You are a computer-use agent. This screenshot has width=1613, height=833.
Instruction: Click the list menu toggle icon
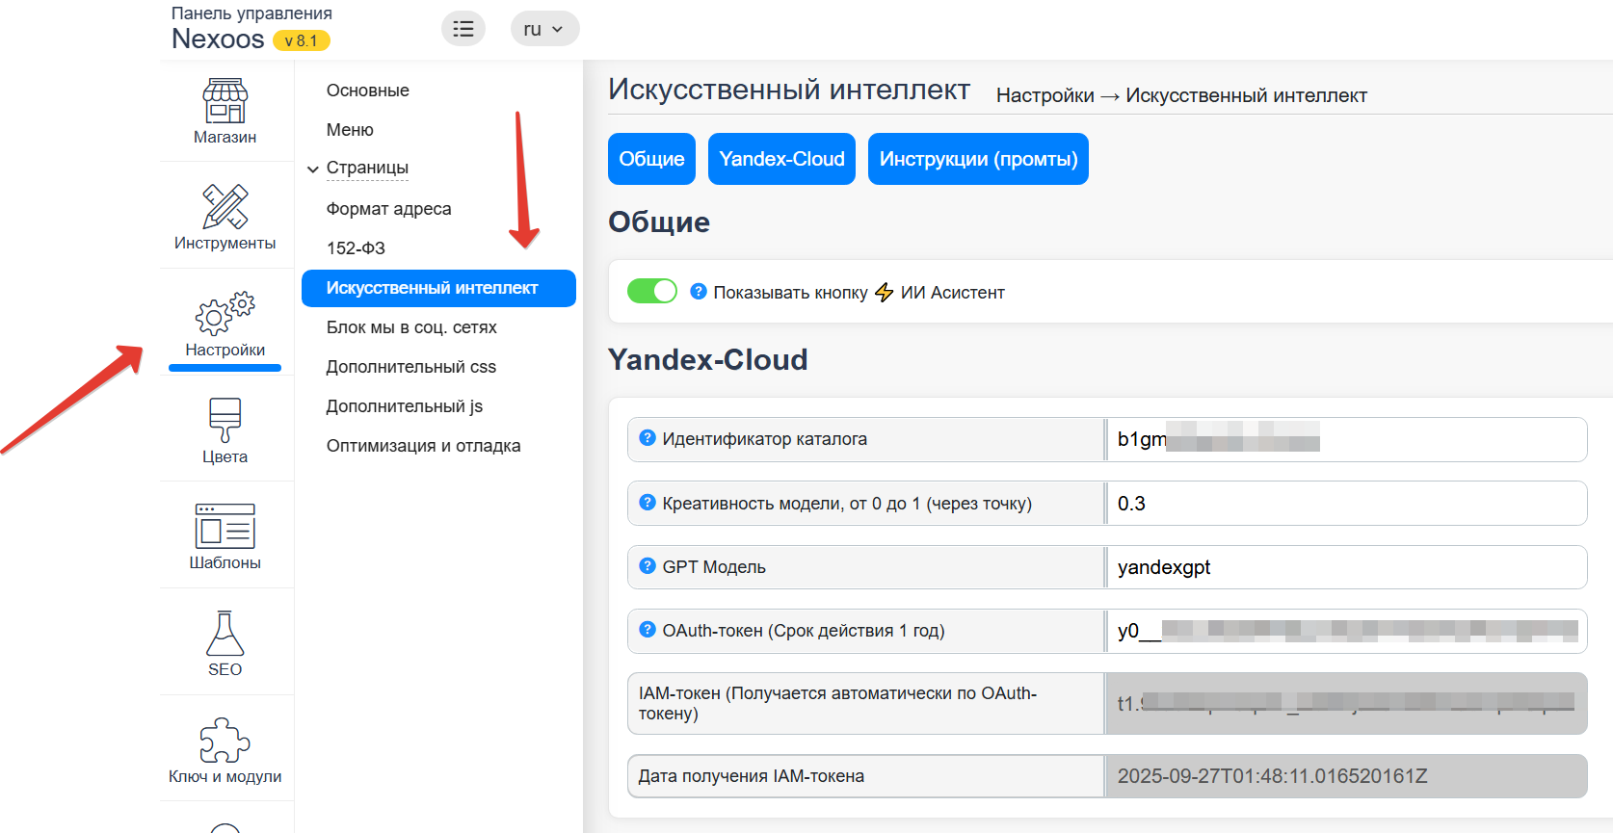pos(463,29)
